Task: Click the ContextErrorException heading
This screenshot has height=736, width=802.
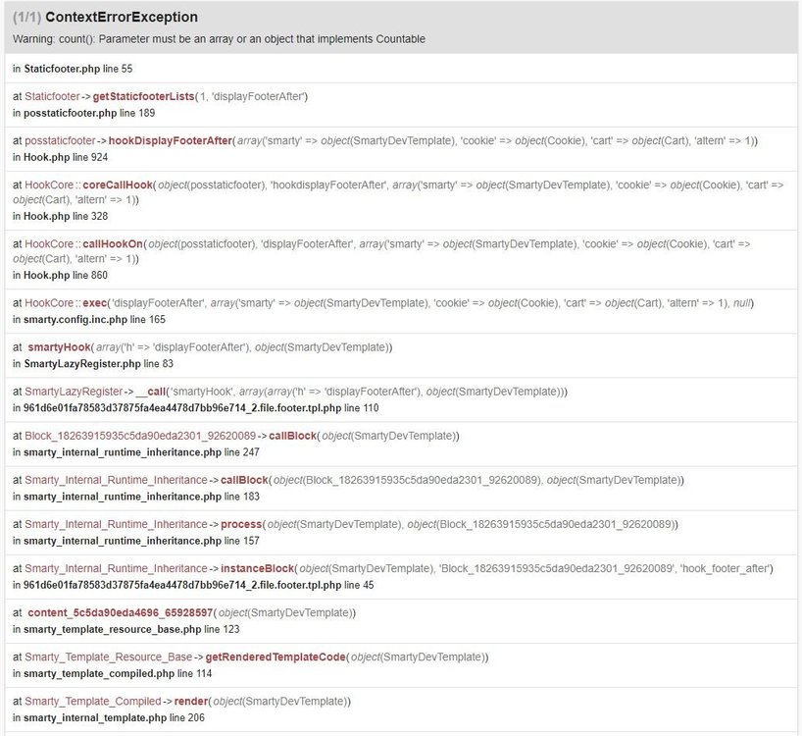Action: (x=122, y=17)
